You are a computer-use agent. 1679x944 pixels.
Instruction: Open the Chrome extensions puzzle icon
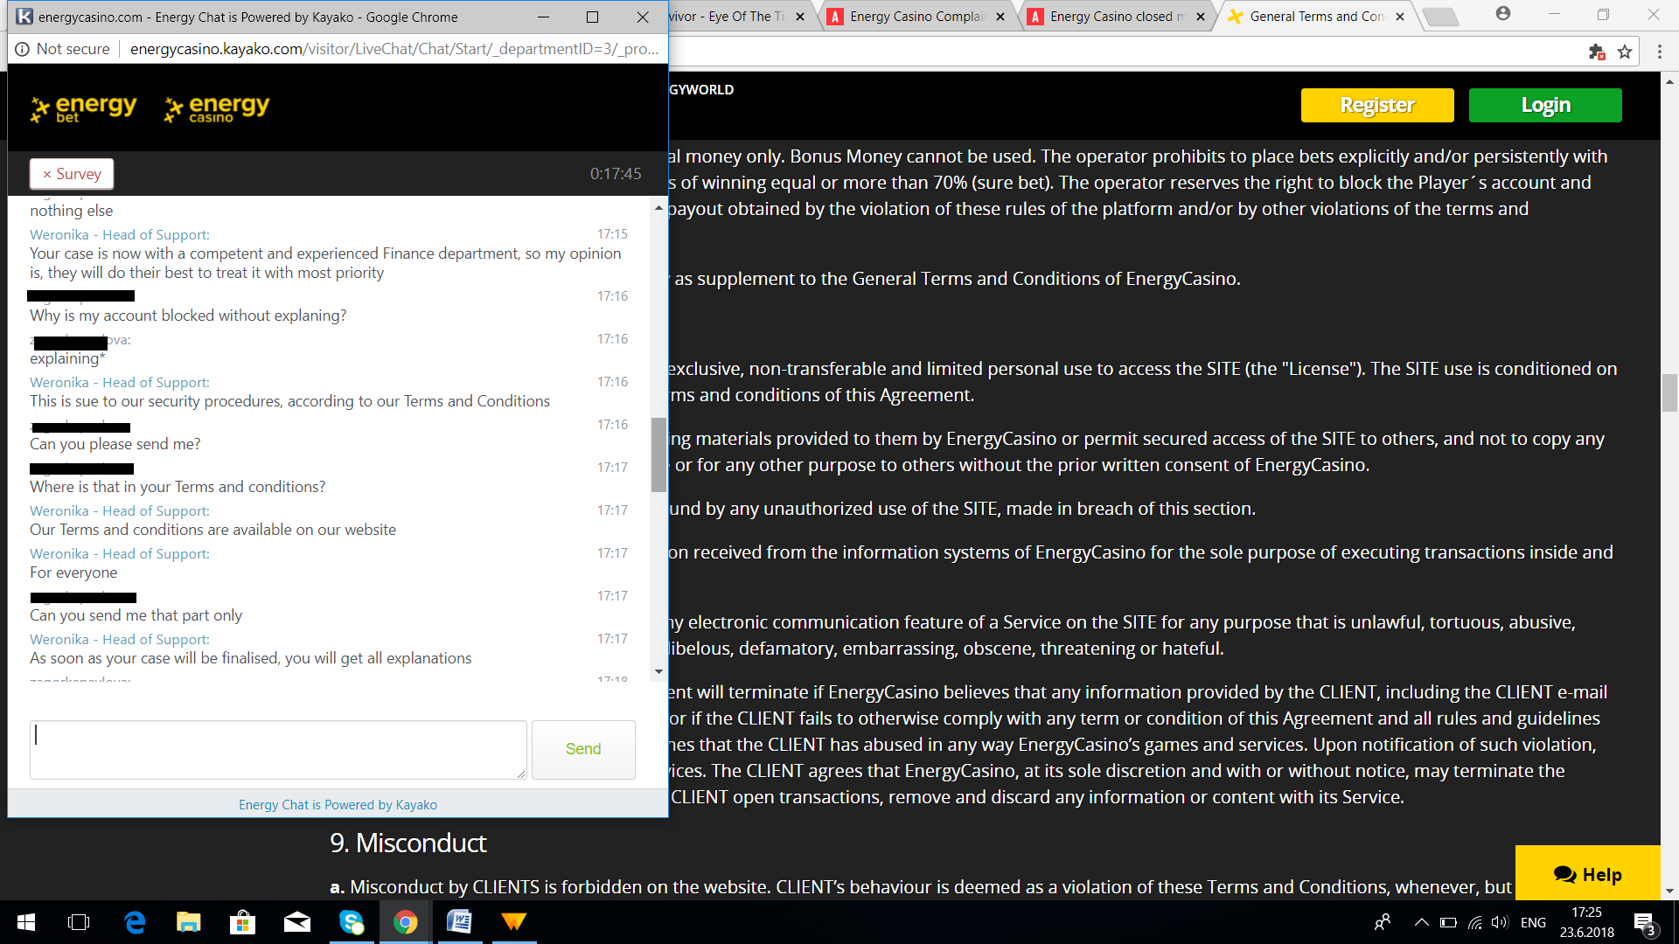(x=1597, y=52)
